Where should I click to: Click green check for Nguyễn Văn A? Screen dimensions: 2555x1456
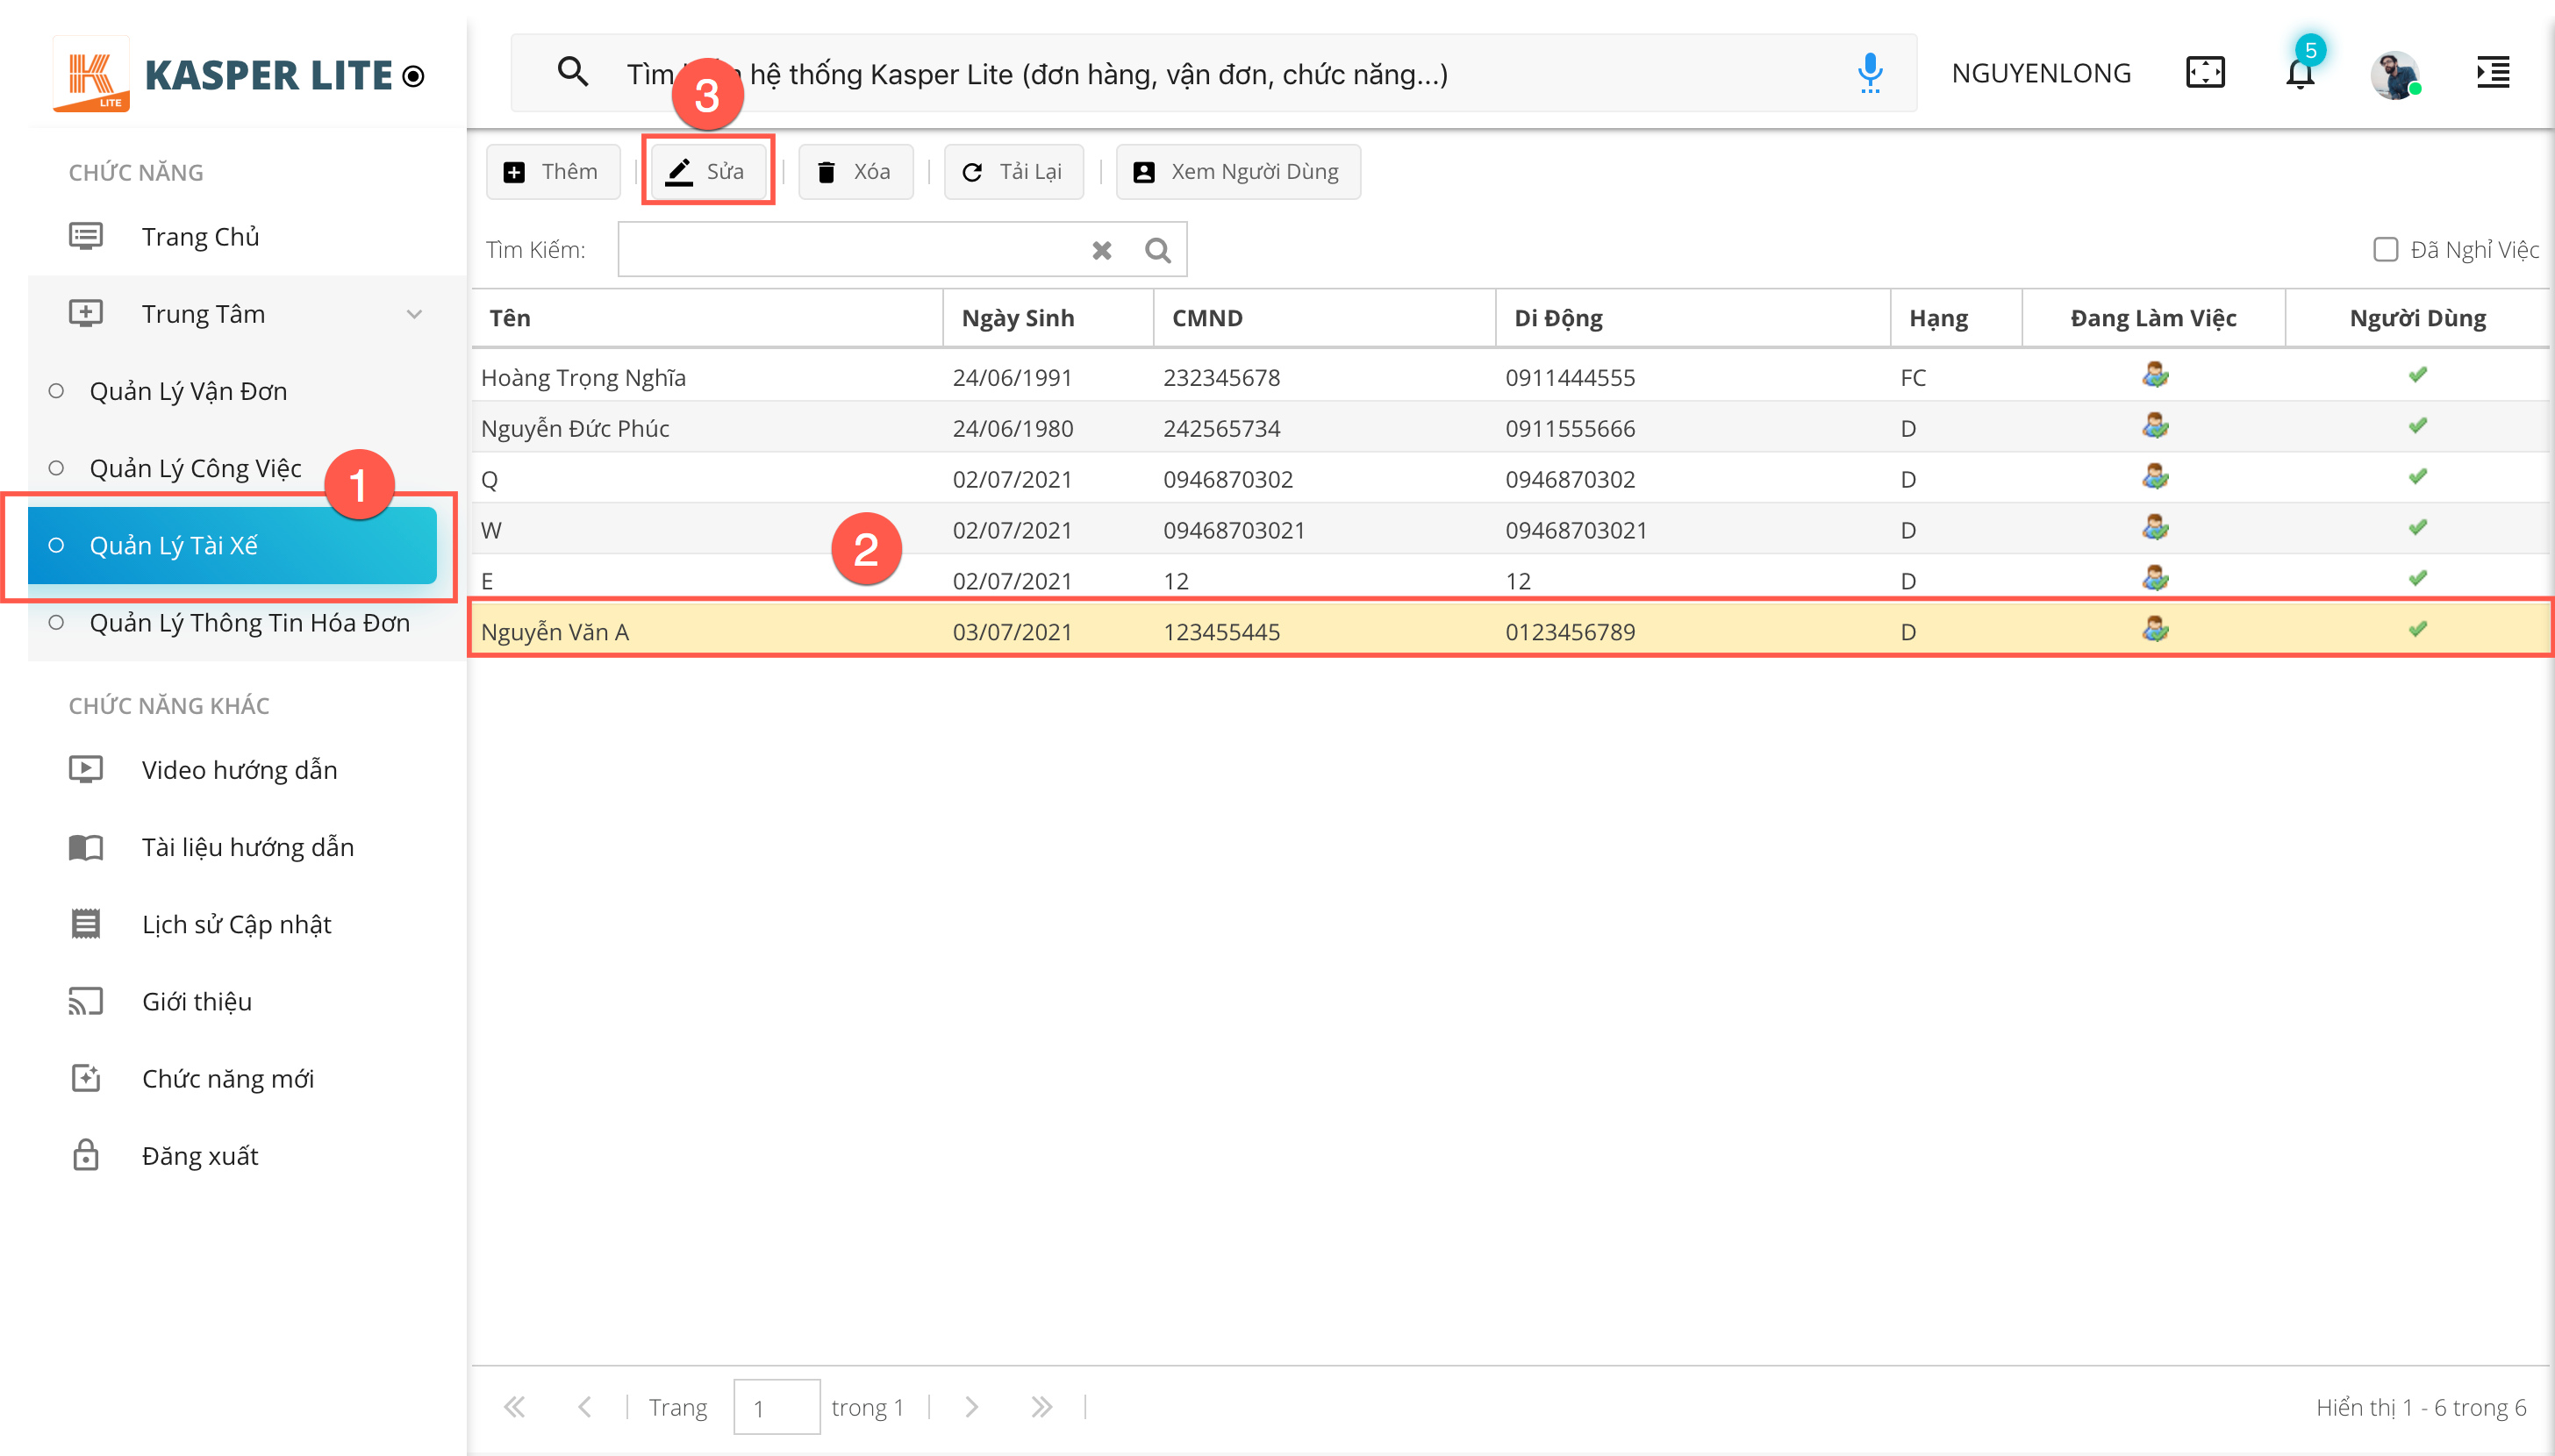tap(2417, 630)
